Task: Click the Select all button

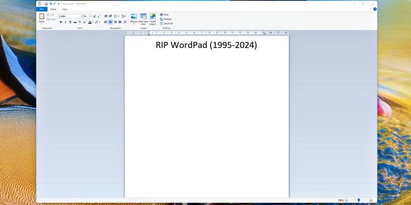Action: pos(166,24)
